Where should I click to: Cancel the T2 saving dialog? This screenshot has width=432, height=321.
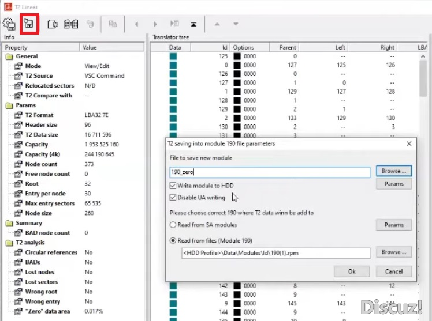[394, 271]
